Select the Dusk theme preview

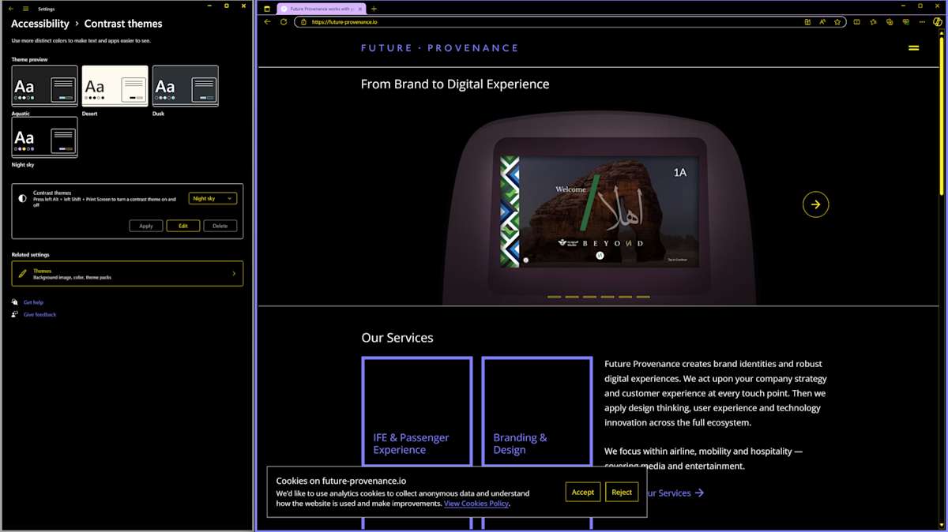click(x=185, y=86)
